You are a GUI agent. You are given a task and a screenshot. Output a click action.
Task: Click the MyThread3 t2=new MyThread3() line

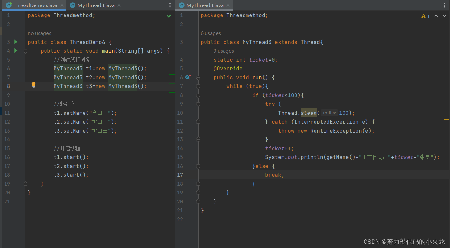pyautogui.click(x=100, y=77)
